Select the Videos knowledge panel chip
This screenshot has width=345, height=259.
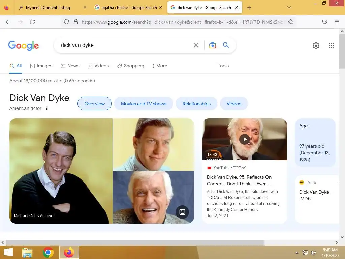[234, 104]
